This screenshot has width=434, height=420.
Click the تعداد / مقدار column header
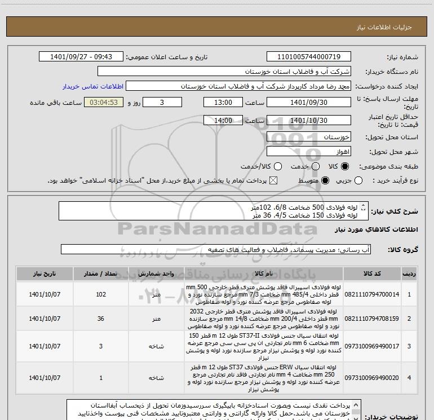click(x=101, y=273)
